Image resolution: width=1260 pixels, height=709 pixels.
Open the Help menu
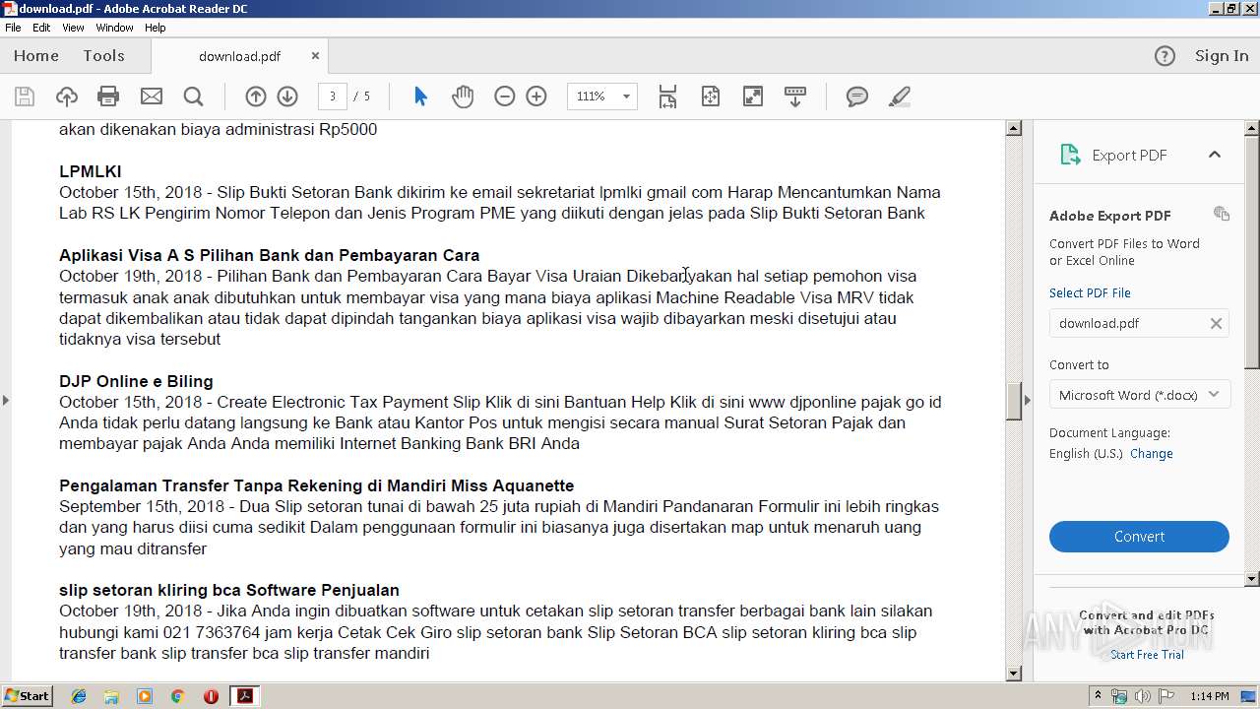point(156,28)
